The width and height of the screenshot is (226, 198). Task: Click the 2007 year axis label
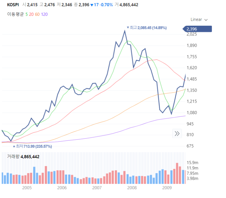(97, 188)
